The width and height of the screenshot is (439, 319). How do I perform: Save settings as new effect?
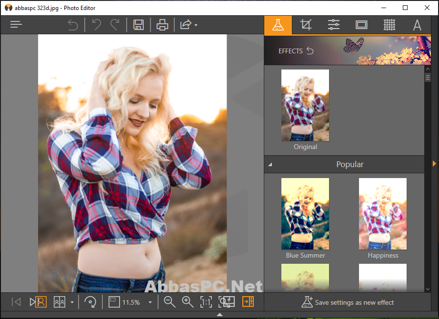coord(348,302)
